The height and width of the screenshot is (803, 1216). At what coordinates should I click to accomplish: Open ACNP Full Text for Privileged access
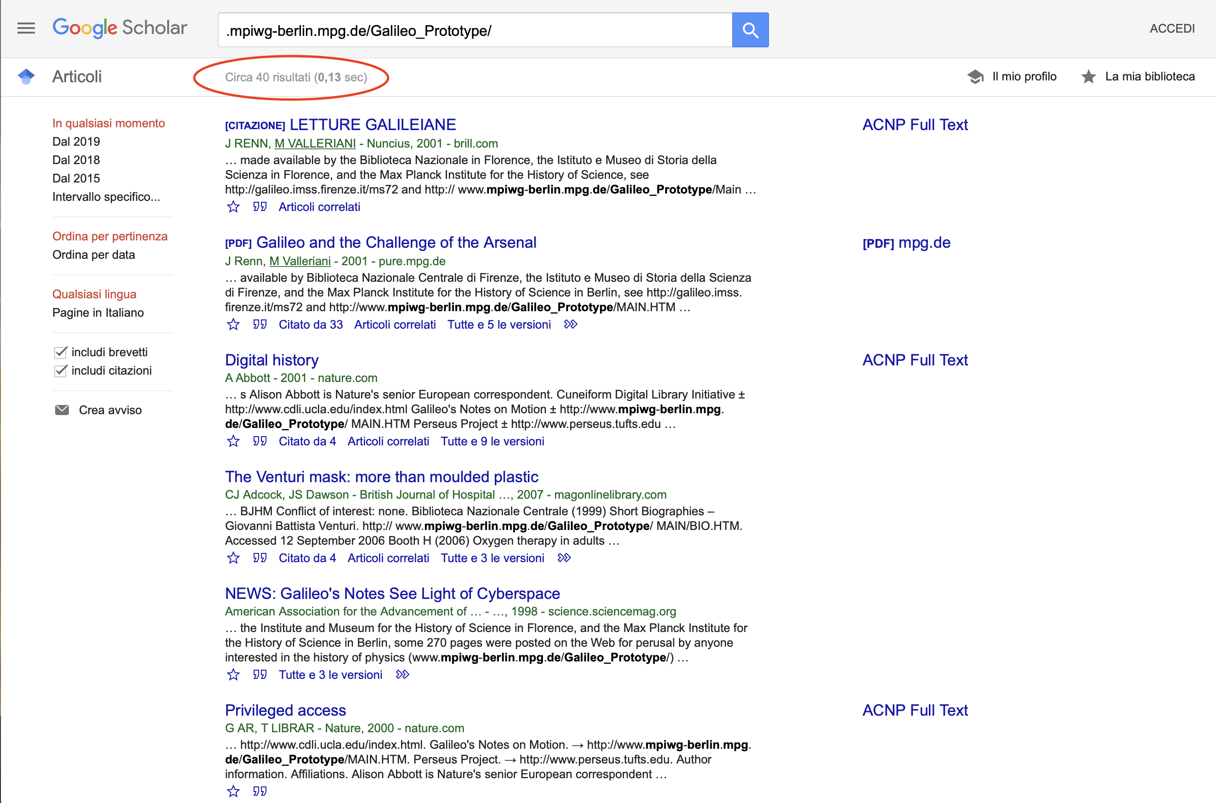pos(915,710)
